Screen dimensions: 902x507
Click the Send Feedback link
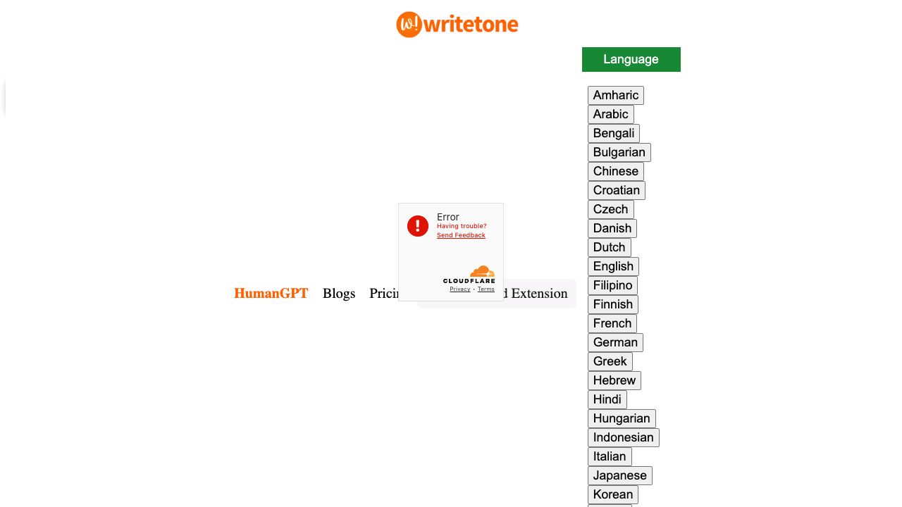pyautogui.click(x=459, y=235)
